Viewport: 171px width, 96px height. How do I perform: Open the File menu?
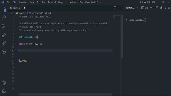(x=8, y=2)
